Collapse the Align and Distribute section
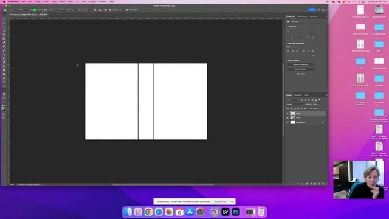This screenshot has width=389, height=219. (x=286, y=43)
